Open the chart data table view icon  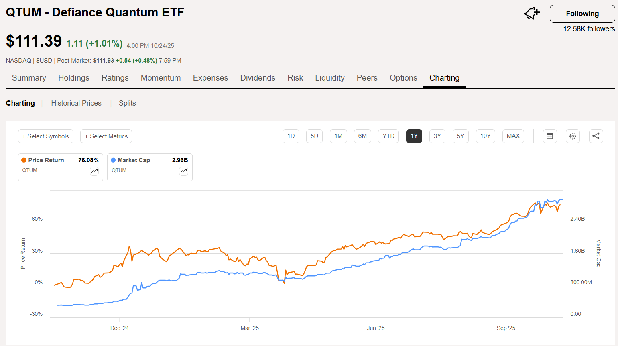pos(549,136)
